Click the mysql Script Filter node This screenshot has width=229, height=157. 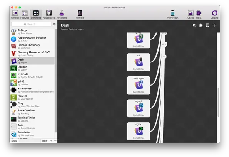click(x=139, y=108)
